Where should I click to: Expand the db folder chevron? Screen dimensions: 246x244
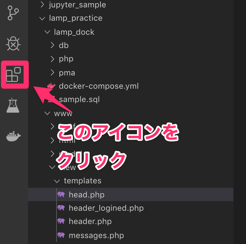pos(52,45)
